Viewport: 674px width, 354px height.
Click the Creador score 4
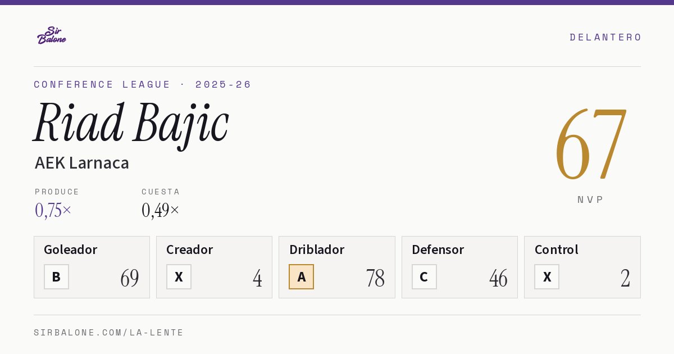pyautogui.click(x=257, y=278)
